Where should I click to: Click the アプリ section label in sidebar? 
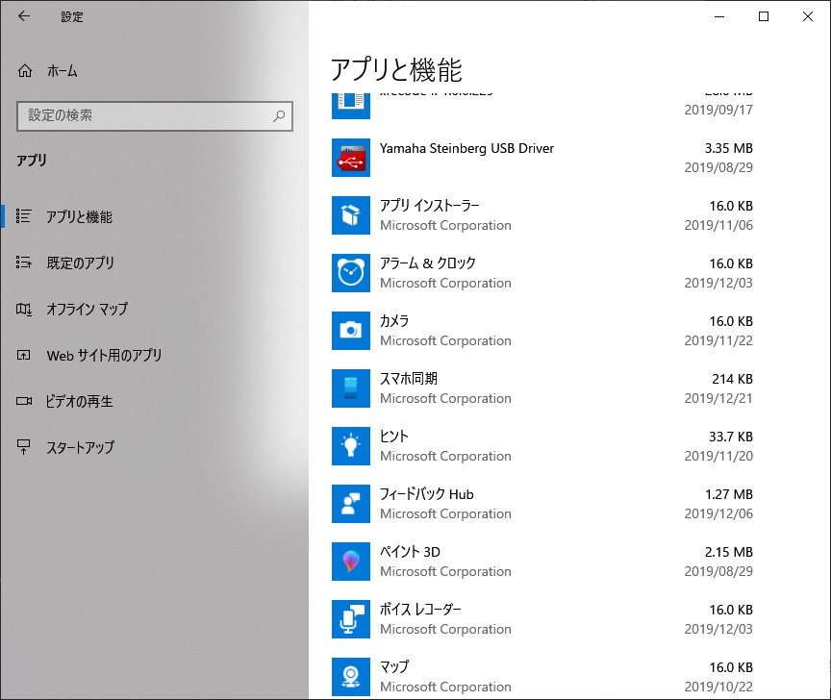click(x=32, y=161)
